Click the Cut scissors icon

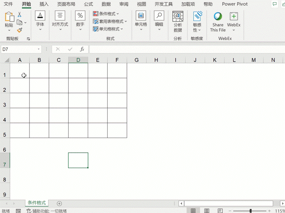(20, 15)
